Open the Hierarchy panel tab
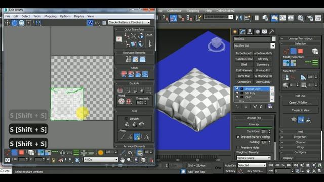This screenshot has width=324, height=182. click(x=250, y=32)
